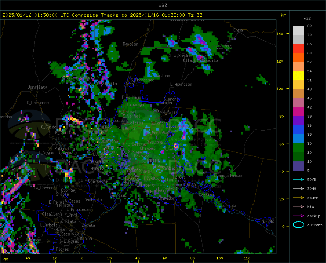Pick the magenta 42–39 dBZ swatch
This screenshot has width=326, height=263.
coord(298,112)
